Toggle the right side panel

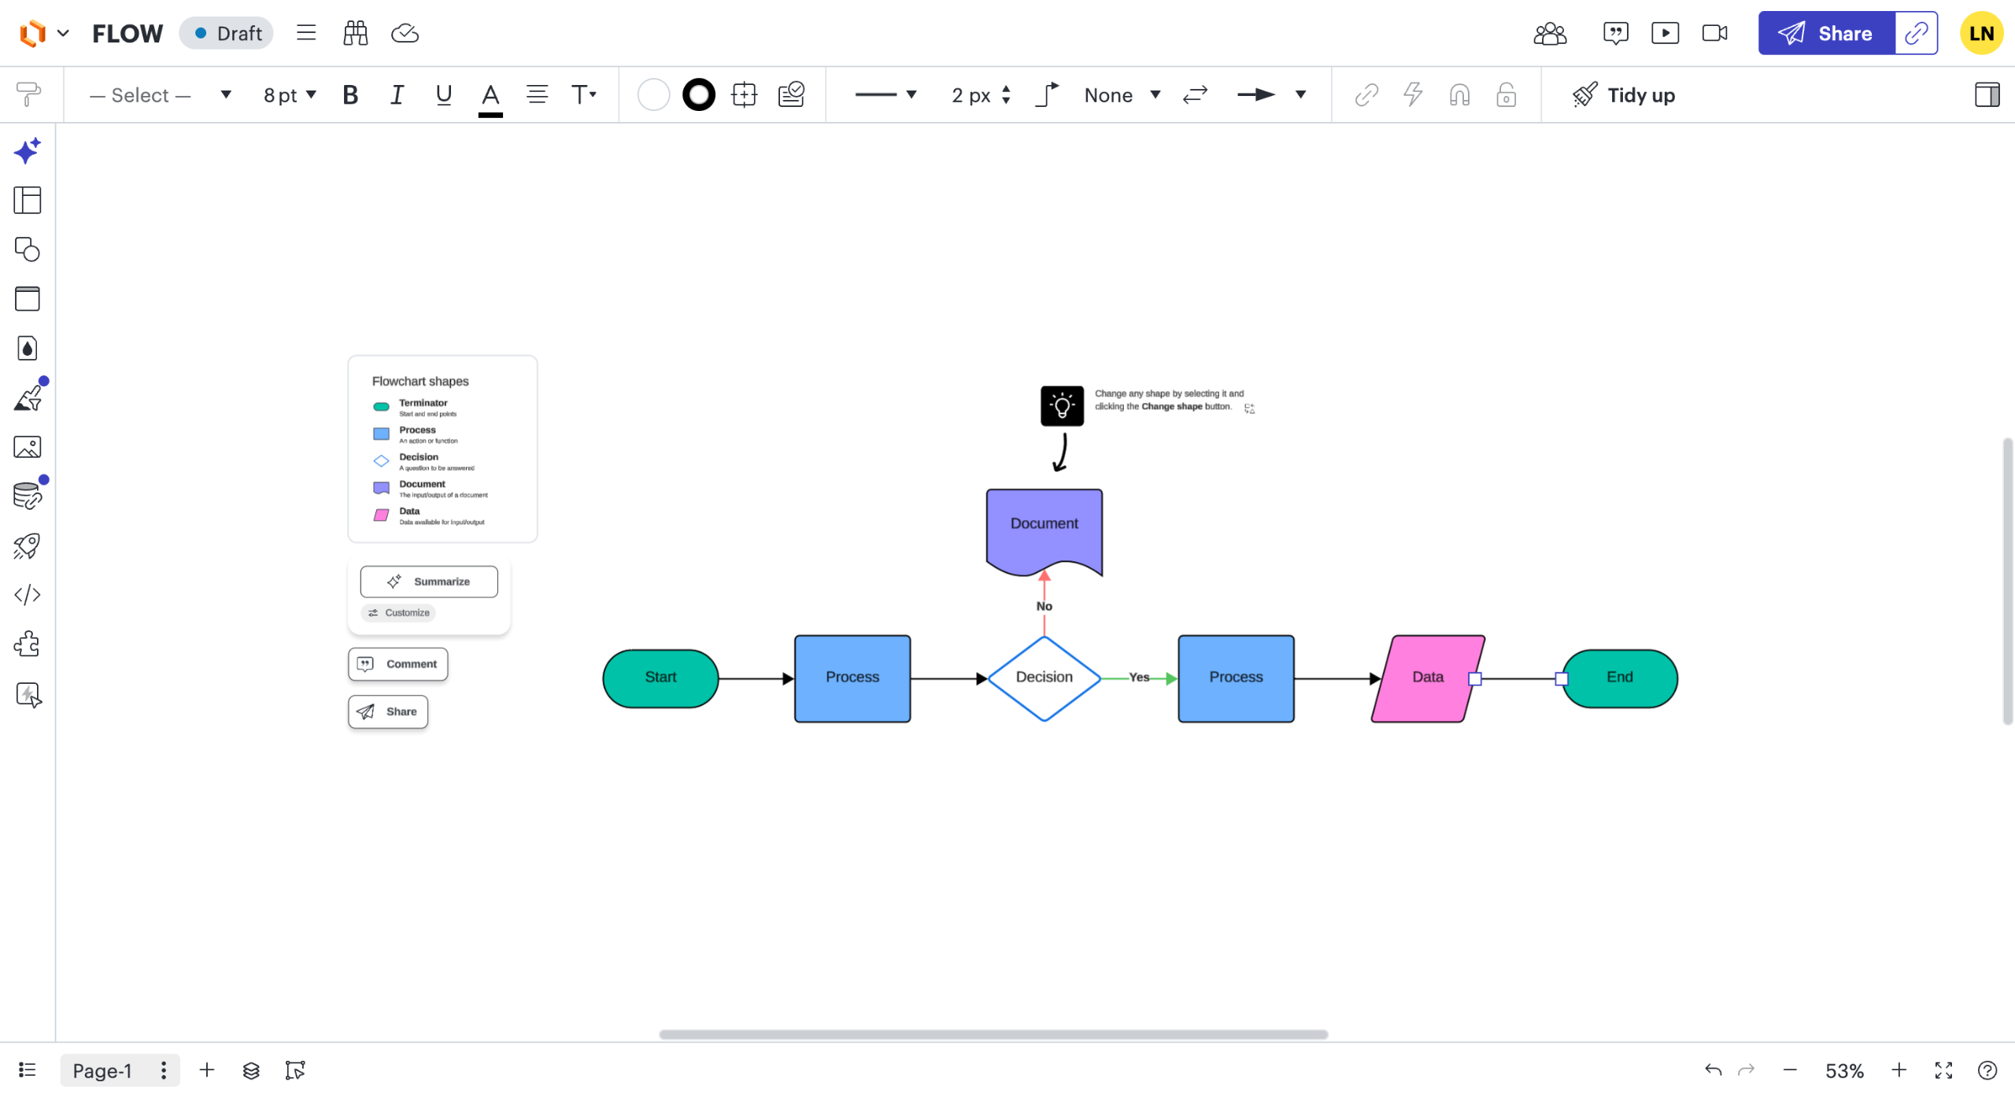pyautogui.click(x=1987, y=95)
